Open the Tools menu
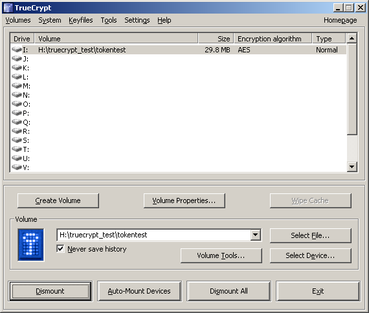Viewport: 369px width, 313px height. pyautogui.click(x=109, y=20)
